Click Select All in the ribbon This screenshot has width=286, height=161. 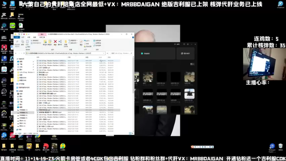coord(97,40)
